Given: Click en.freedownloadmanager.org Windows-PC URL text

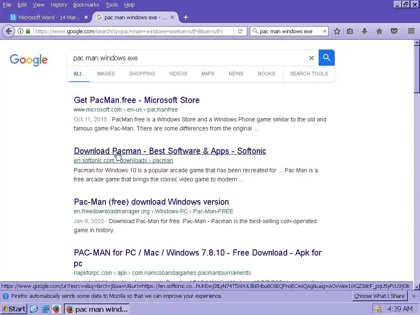Looking at the screenshot, I should (x=153, y=211).
